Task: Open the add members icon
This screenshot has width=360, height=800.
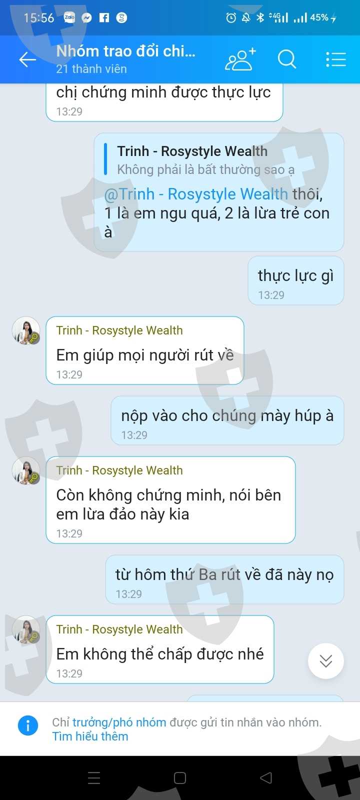Action: coord(240,59)
